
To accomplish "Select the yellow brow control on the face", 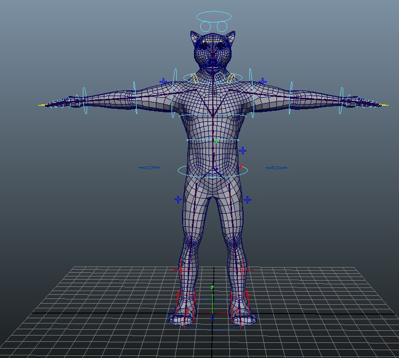I will (x=212, y=42).
